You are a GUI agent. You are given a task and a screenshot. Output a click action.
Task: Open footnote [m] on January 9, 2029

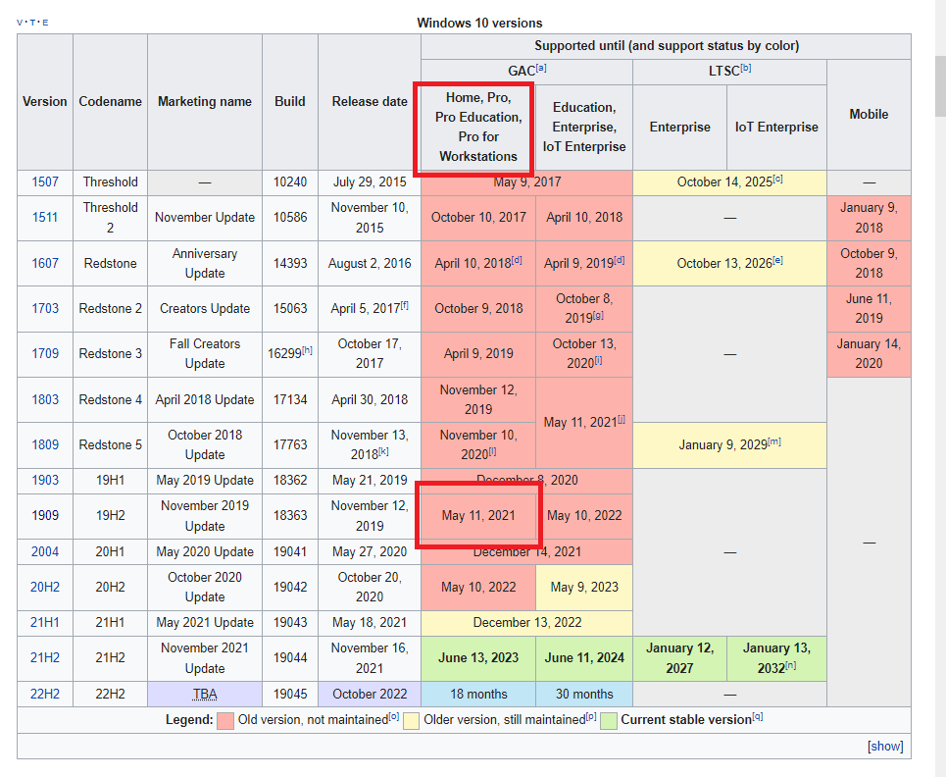774,441
